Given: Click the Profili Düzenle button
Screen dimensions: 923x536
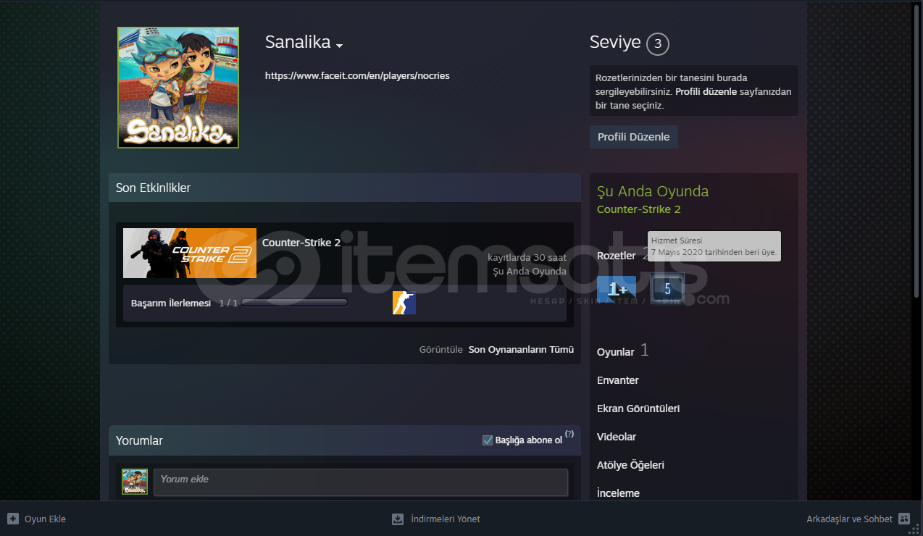Looking at the screenshot, I should 633,137.
